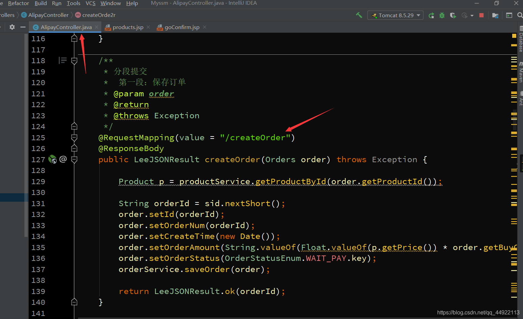
Task: Click the @RequestMapping annotation
Action: (136, 138)
